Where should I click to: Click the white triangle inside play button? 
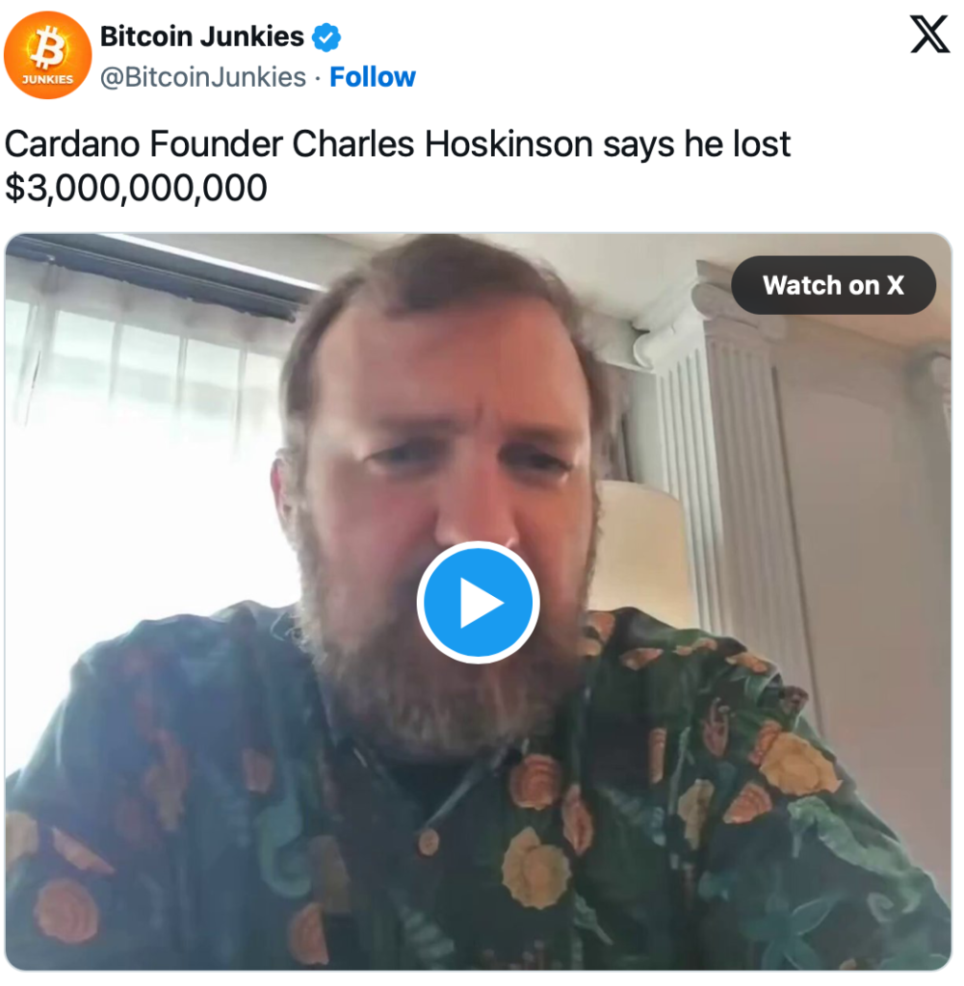pos(482,603)
